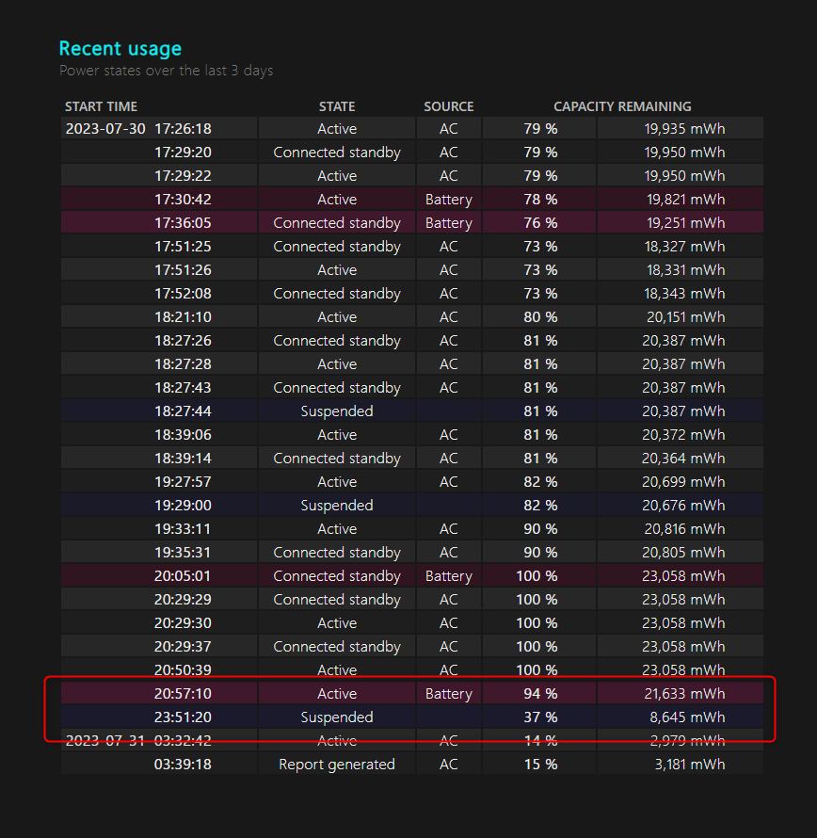Select the 76 % capacity cell
This screenshot has height=838, width=817.
[540, 223]
